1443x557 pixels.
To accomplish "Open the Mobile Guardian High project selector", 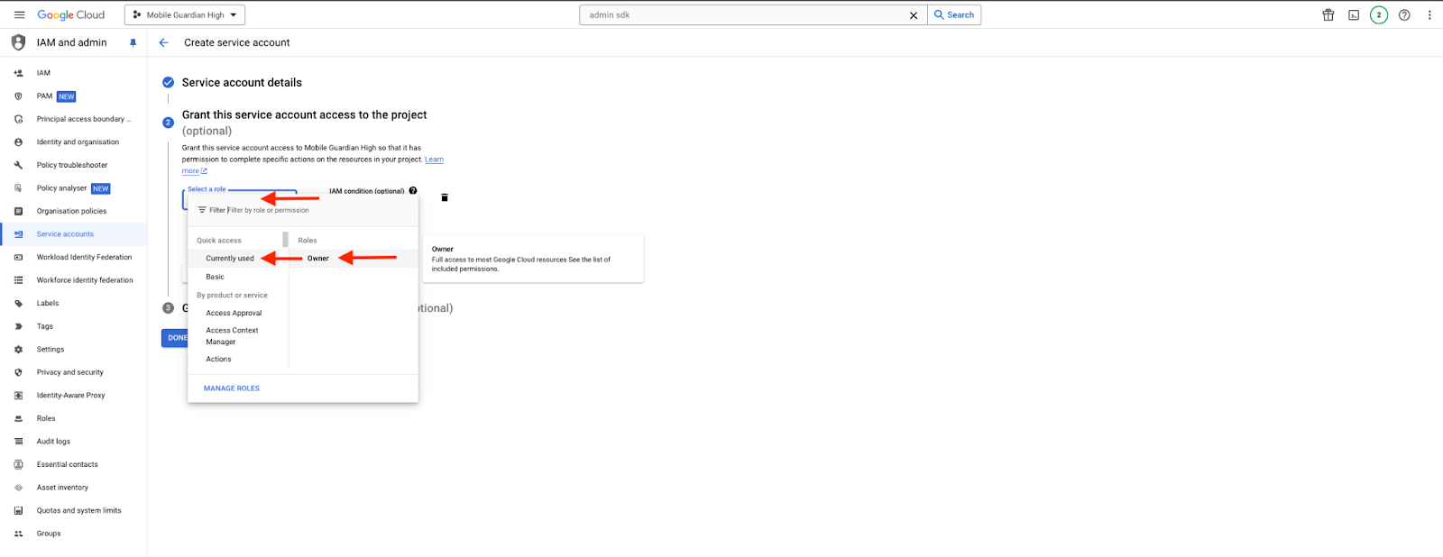I will pyautogui.click(x=185, y=15).
